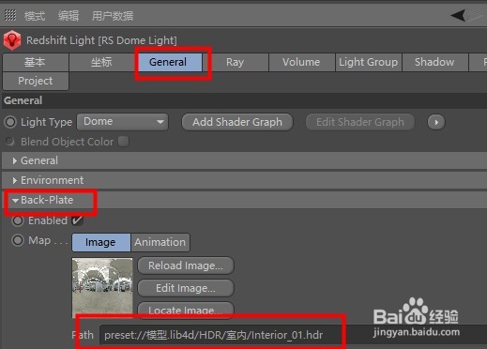The width and height of the screenshot is (487, 349).
Task: Click the HDR image preview thumbnail
Action: 102,287
